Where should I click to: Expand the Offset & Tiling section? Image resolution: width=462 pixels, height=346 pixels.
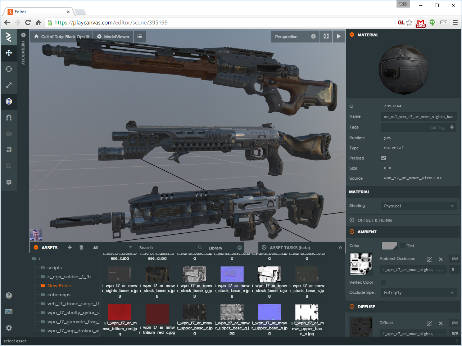(x=375, y=220)
